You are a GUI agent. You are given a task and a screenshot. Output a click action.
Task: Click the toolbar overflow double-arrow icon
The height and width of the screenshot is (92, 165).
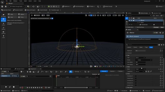click(116, 6)
